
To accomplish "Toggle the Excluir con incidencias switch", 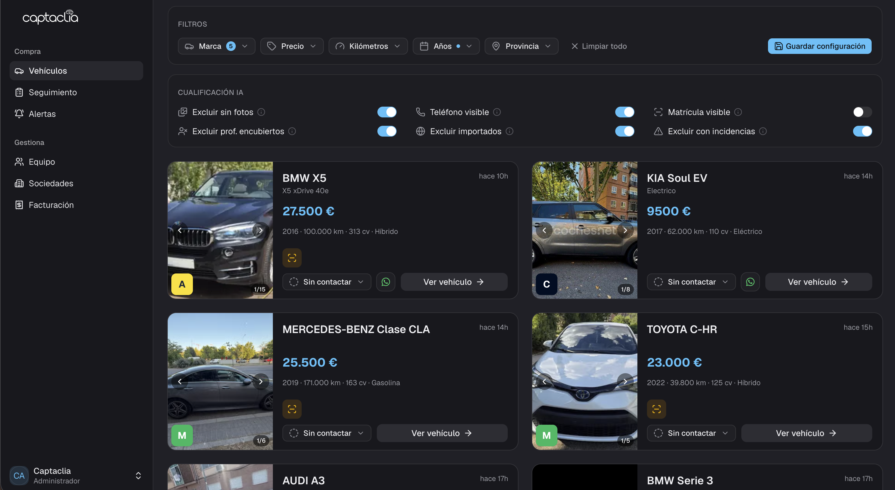I will [862, 131].
